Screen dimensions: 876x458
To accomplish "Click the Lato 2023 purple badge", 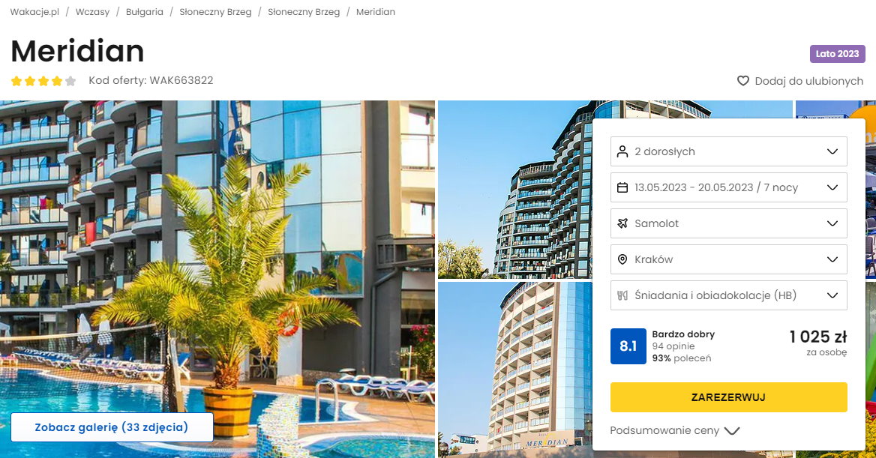I will 838,54.
